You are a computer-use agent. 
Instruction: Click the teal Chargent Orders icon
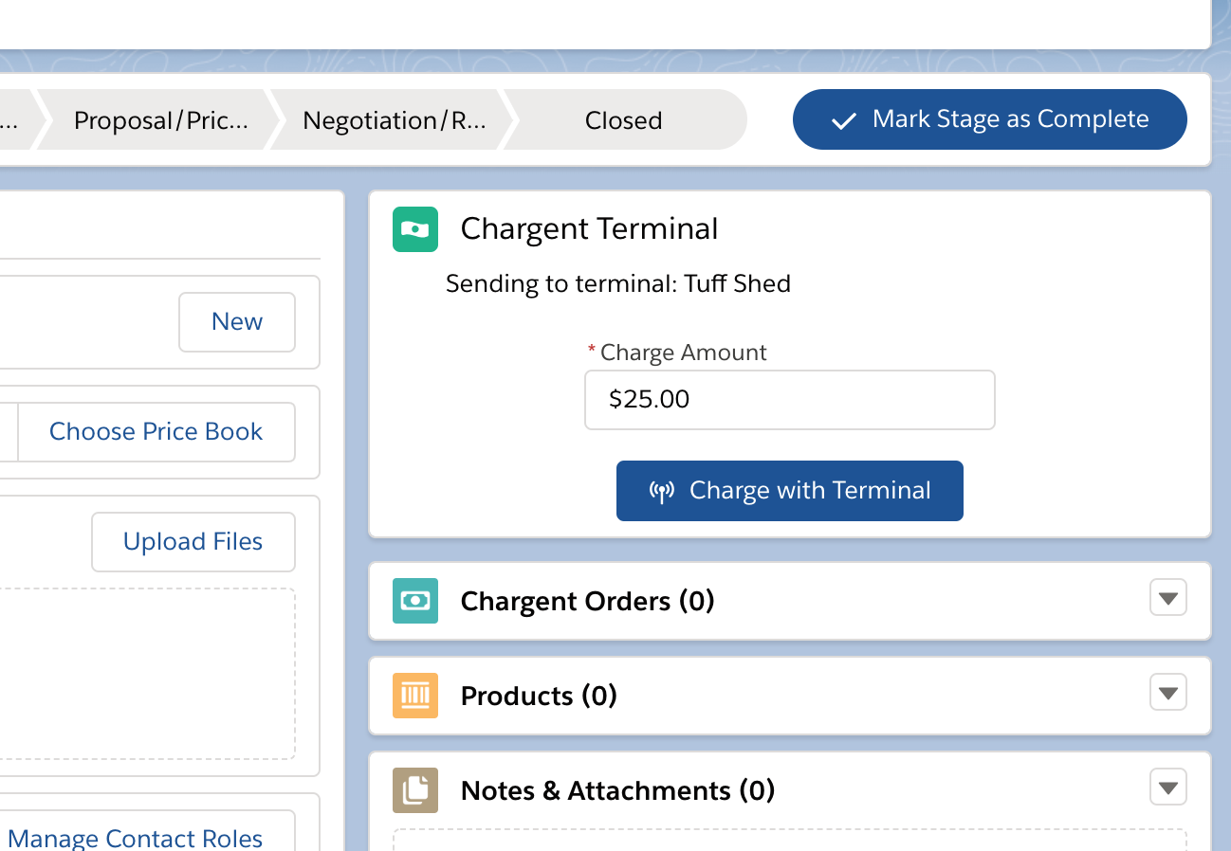coord(414,601)
